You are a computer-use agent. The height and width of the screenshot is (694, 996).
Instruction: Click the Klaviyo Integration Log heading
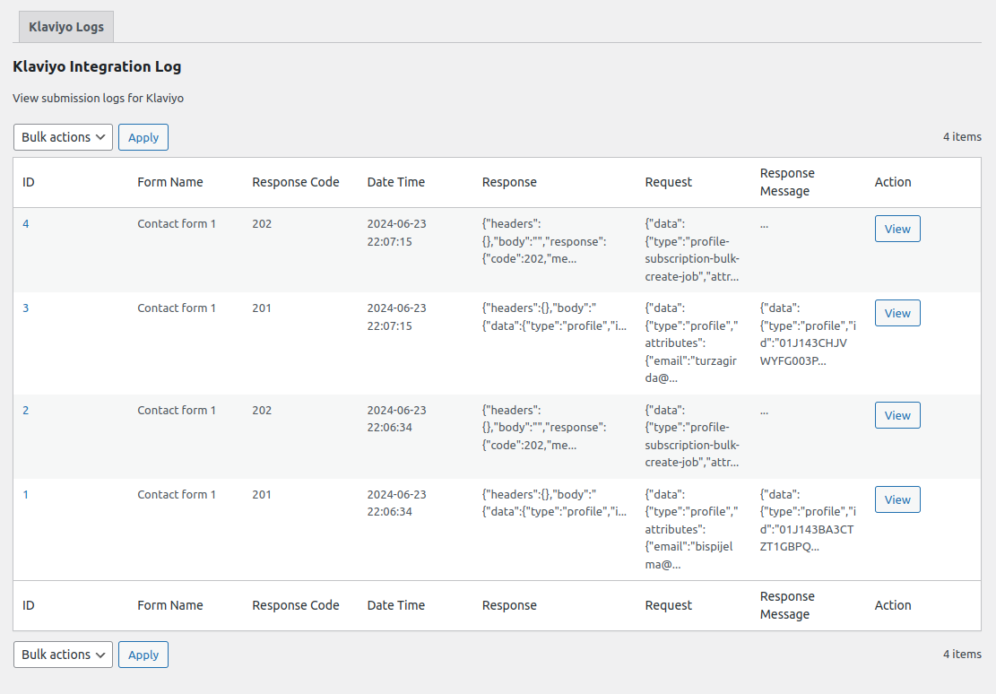pyautogui.click(x=97, y=66)
